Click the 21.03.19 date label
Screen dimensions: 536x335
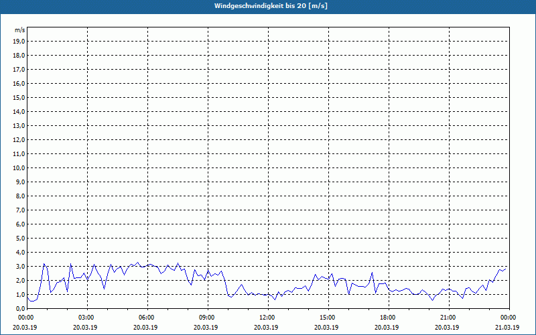(x=508, y=327)
